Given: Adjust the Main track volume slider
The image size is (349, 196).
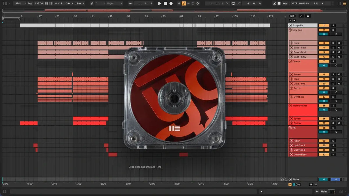Looking at the screenshot, I should click(x=324, y=179).
